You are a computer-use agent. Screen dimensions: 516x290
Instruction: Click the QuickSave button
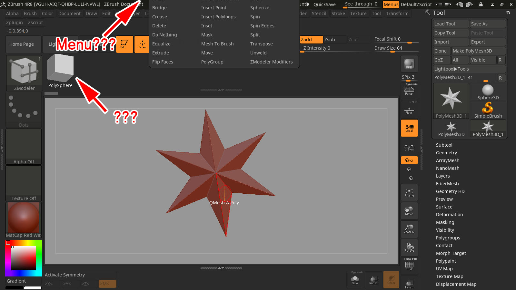[x=324, y=5]
